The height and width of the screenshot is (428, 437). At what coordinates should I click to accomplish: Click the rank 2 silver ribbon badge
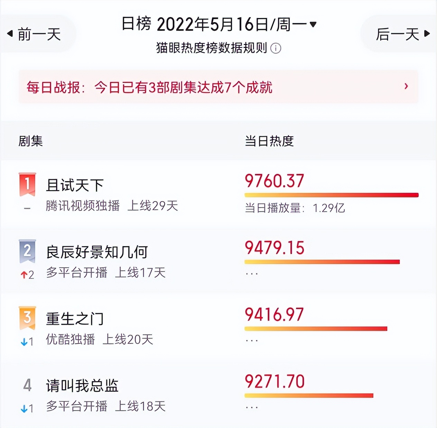(x=27, y=251)
